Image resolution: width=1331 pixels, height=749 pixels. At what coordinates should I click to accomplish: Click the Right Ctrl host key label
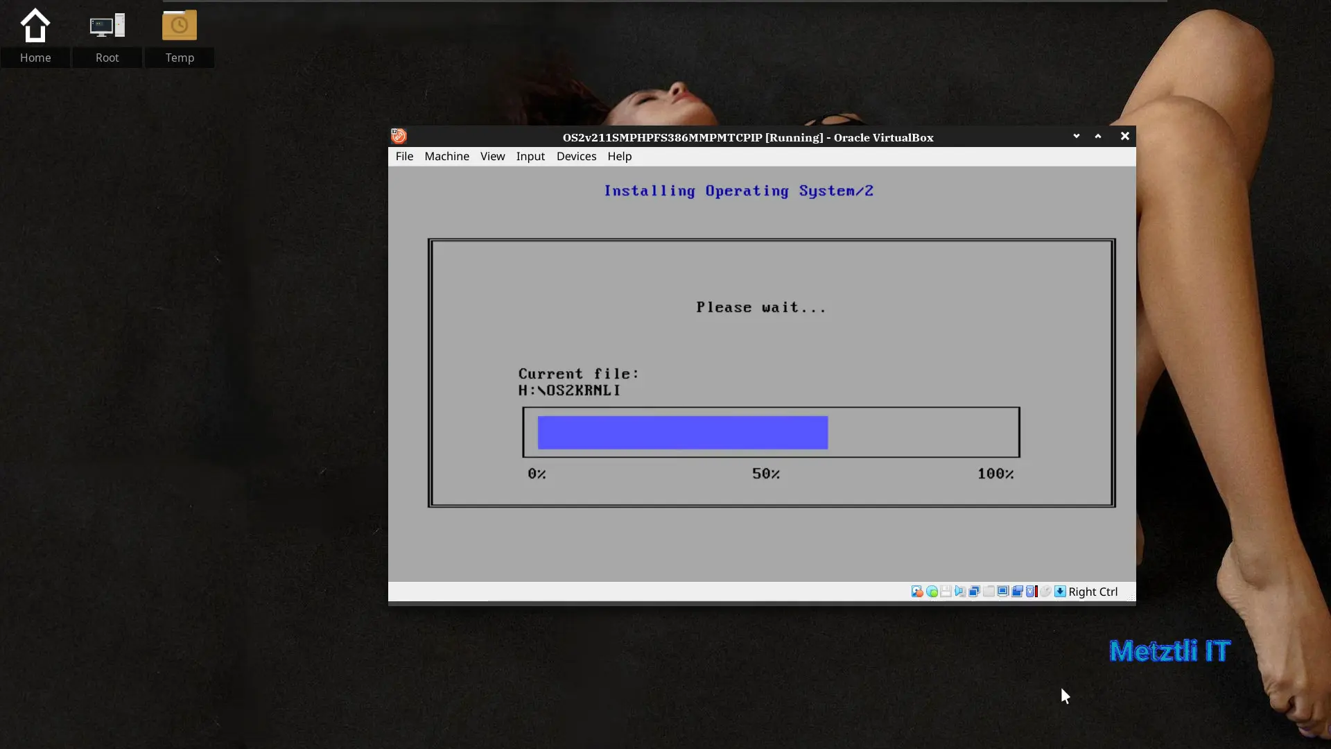point(1093,592)
